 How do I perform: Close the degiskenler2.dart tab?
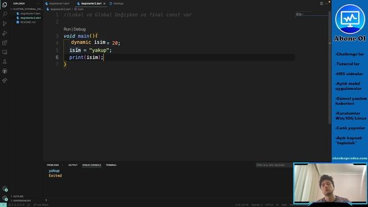[104, 3]
